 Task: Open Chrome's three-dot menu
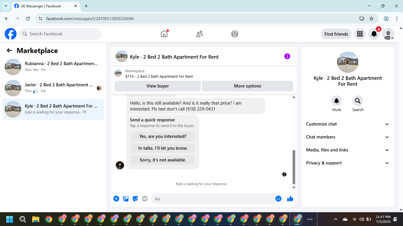[397, 19]
